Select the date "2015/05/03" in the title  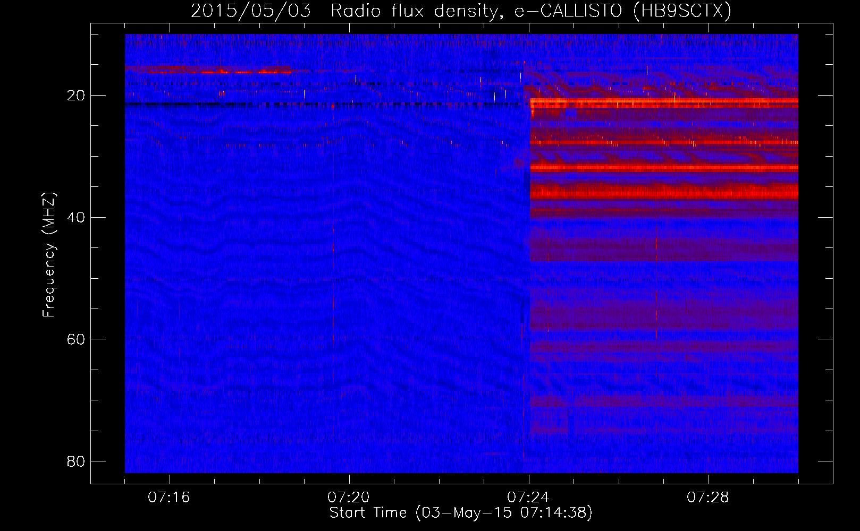point(251,11)
